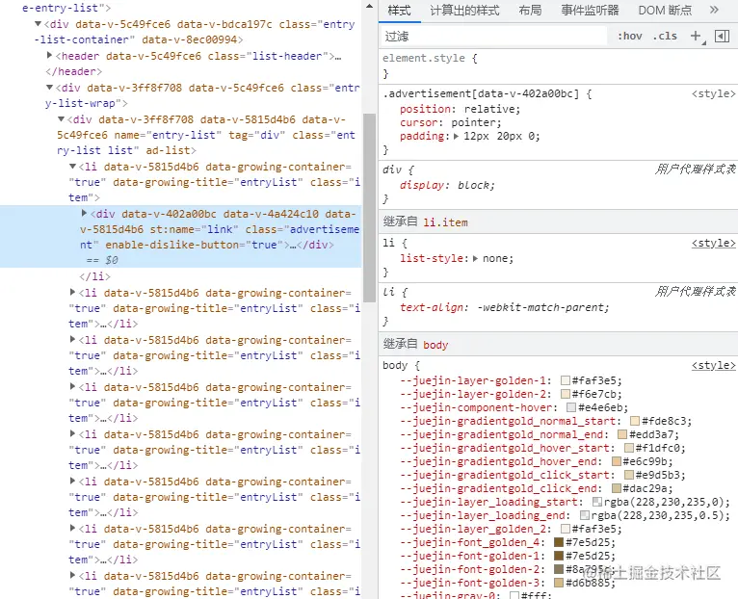Expand the selected advertisement div node
The image size is (738, 599).
(84, 213)
